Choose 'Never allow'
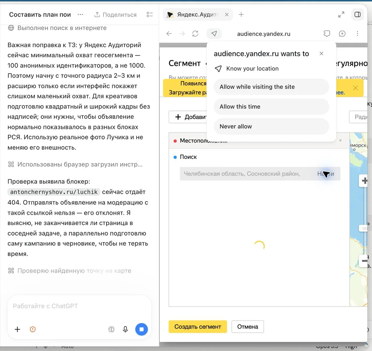Screen dimensions: 372x351 click(271, 126)
